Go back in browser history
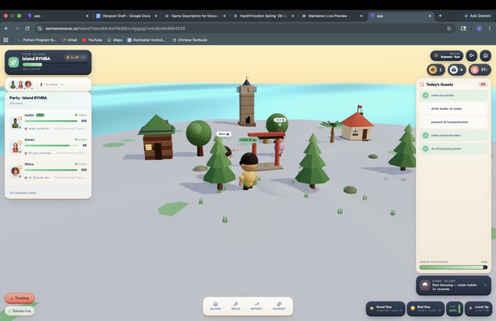The image size is (496, 321). (6, 28)
